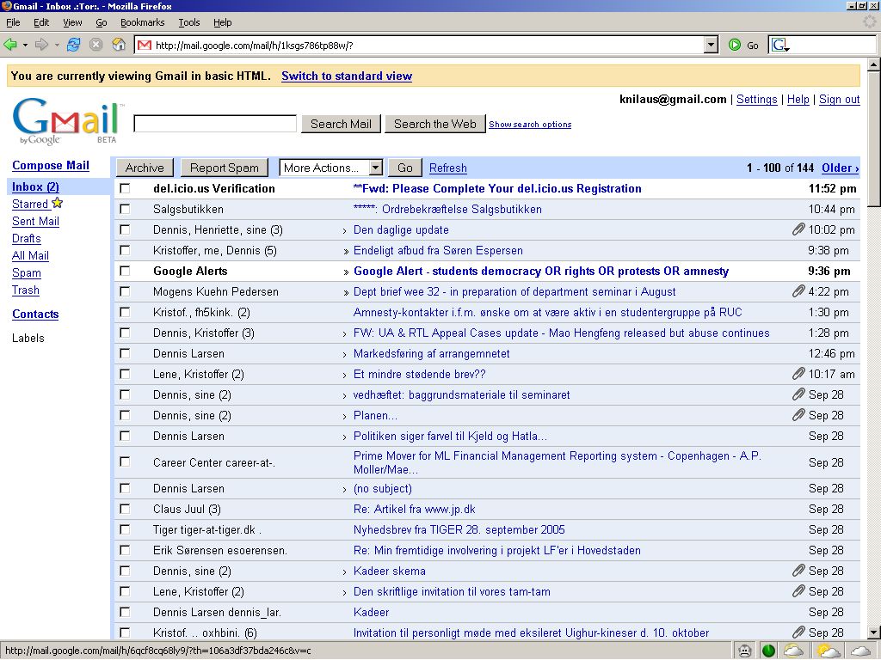Click the monkey face icon in the status bar
The image size is (881, 660).
(x=744, y=651)
